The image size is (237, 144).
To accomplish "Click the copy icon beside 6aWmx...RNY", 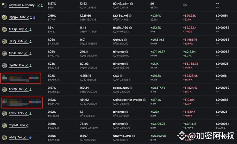I will tap(134, 136).
